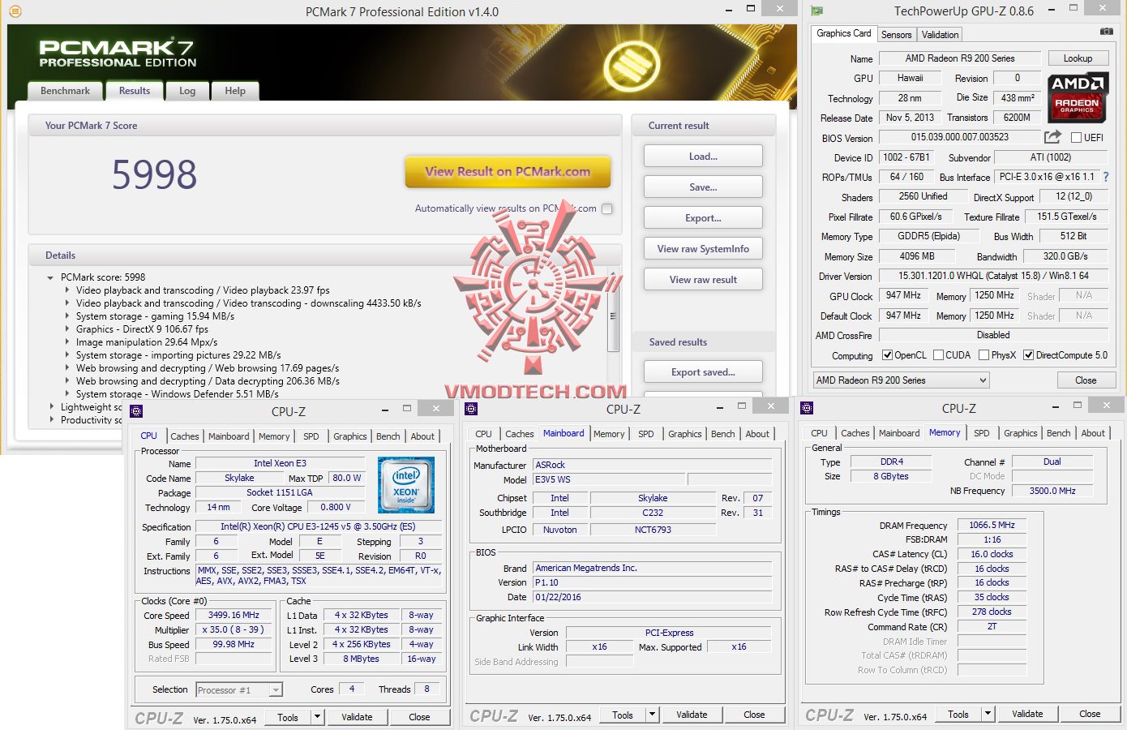This screenshot has width=1127, height=730.
Task: Click the View raw result button
Action: (703, 280)
